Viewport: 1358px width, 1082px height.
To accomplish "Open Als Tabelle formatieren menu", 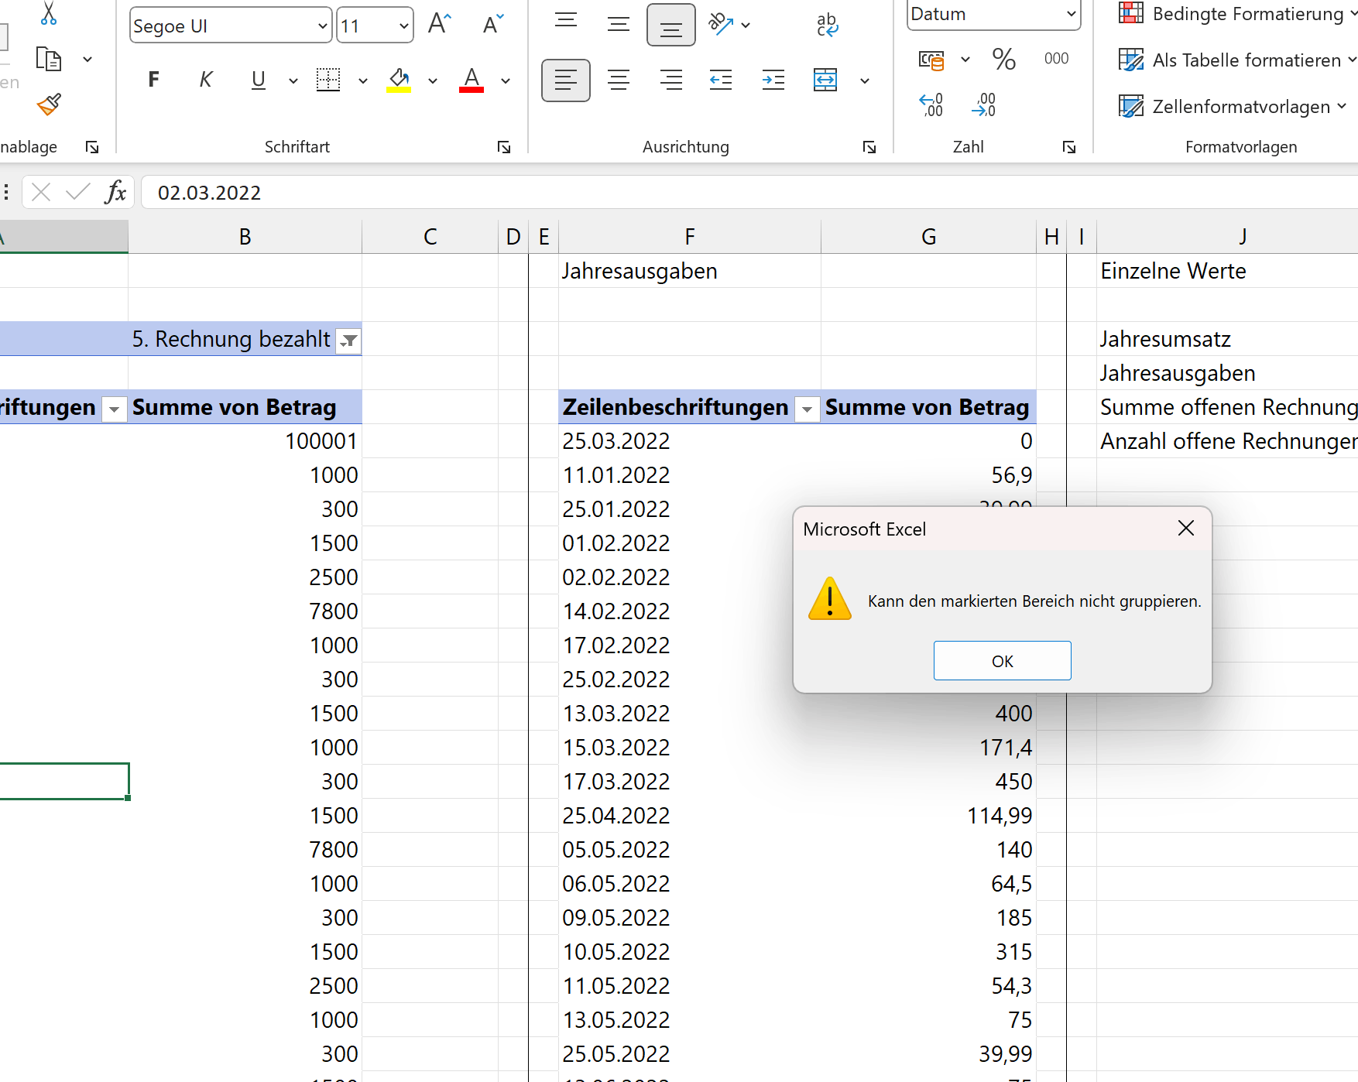I will pos(1237,60).
